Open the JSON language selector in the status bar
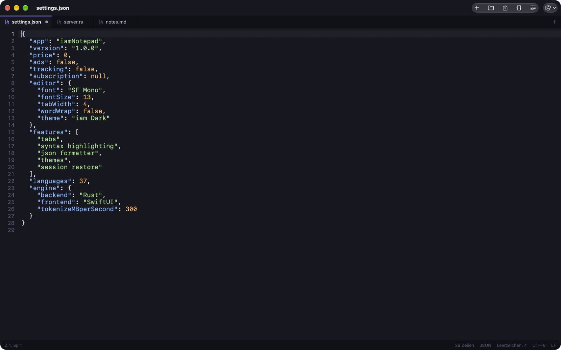 tap(485, 345)
